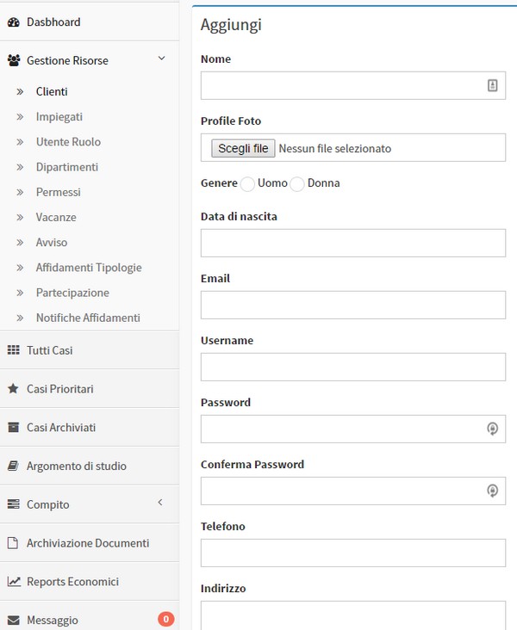Open the Impiegati submenu item
Viewport: 517px width, 630px height.
coord(59,117)
